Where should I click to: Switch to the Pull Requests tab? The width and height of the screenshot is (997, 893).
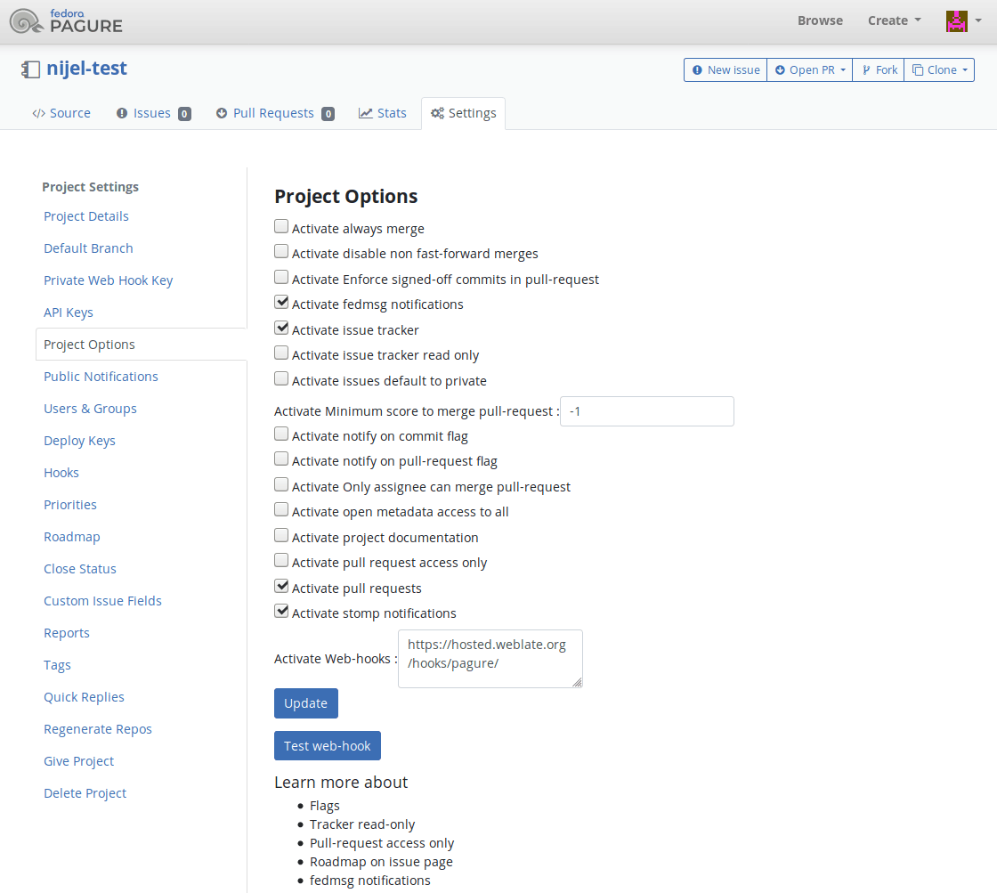(274, 113)
